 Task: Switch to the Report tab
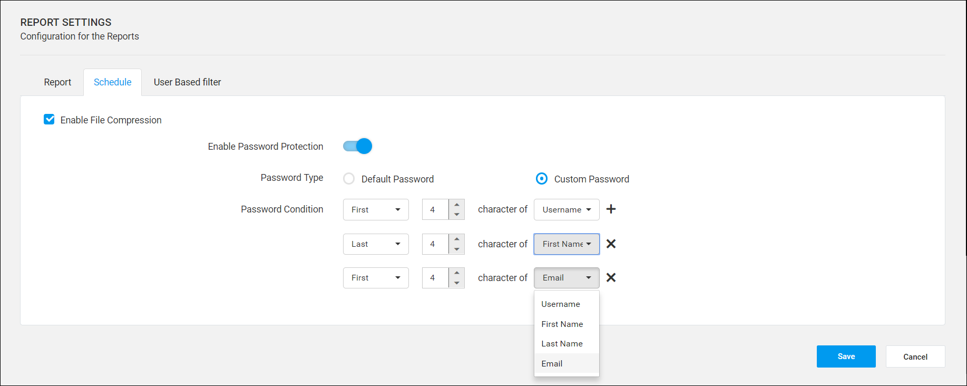pyautogui.click(x=57, y=82)
